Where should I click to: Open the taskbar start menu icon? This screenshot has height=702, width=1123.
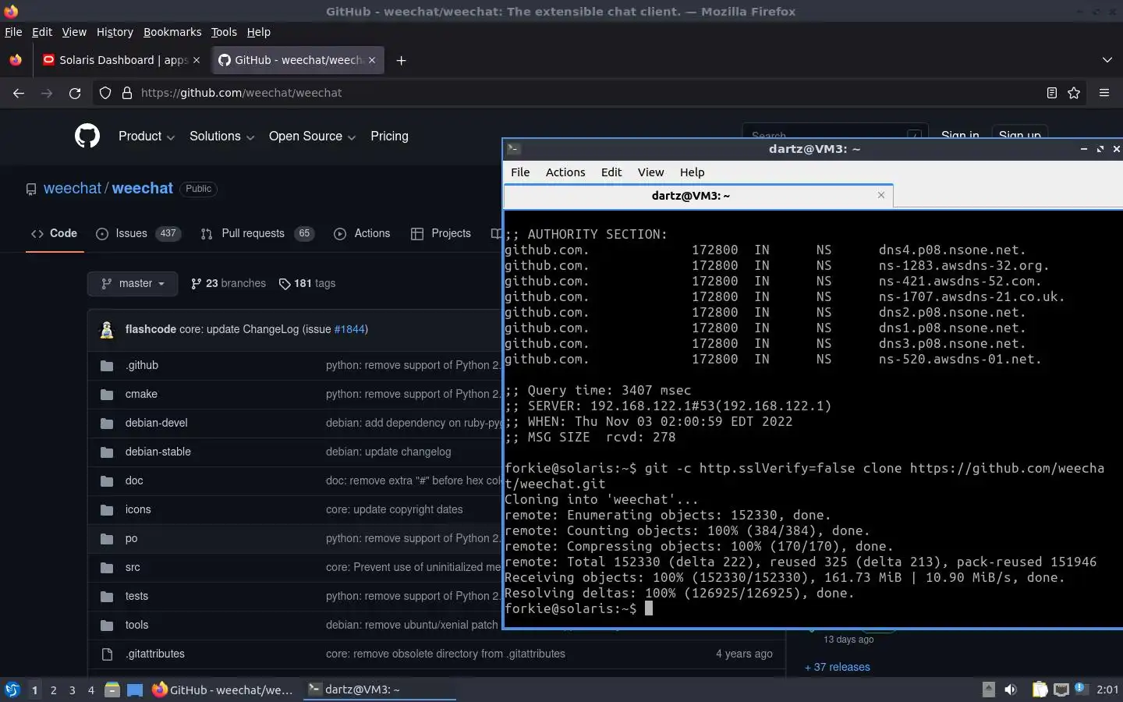pos(12,690)
